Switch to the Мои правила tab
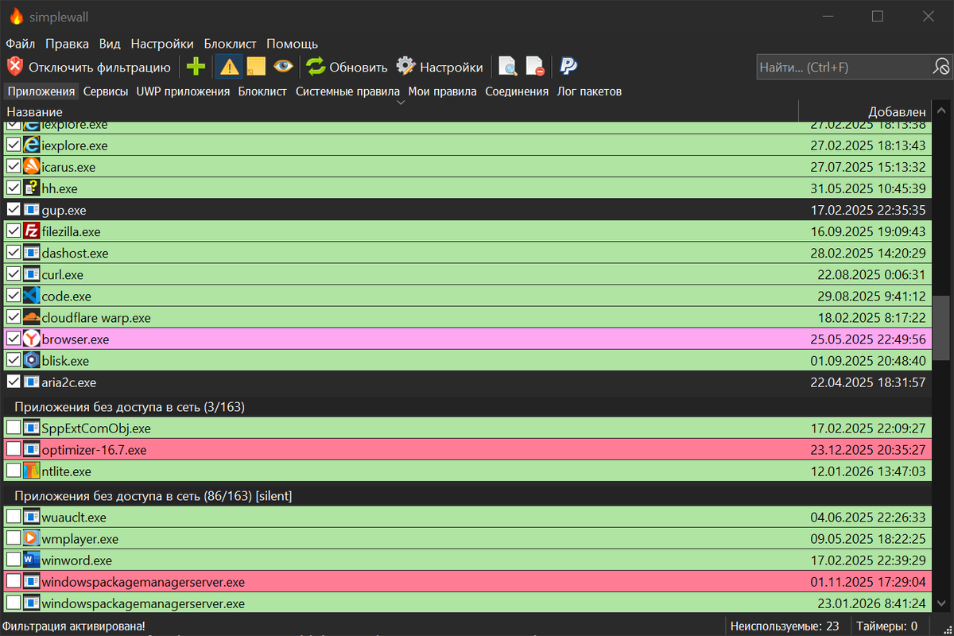 click(442, 91)
